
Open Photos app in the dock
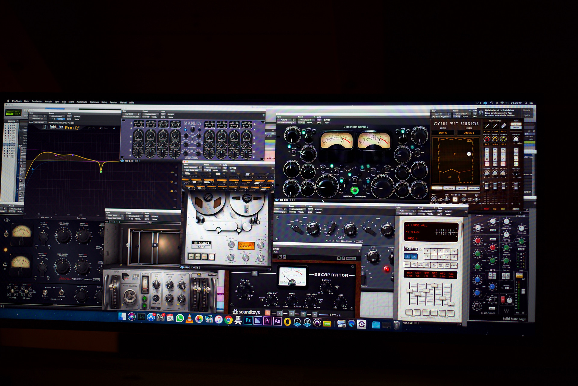[199, 319]
